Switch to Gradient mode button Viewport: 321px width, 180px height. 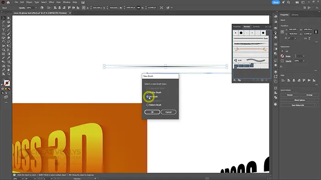6,89
